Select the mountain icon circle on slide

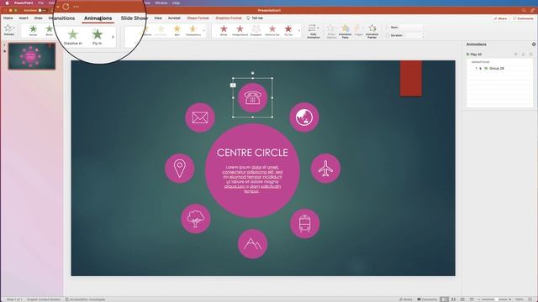pos(252,244)
